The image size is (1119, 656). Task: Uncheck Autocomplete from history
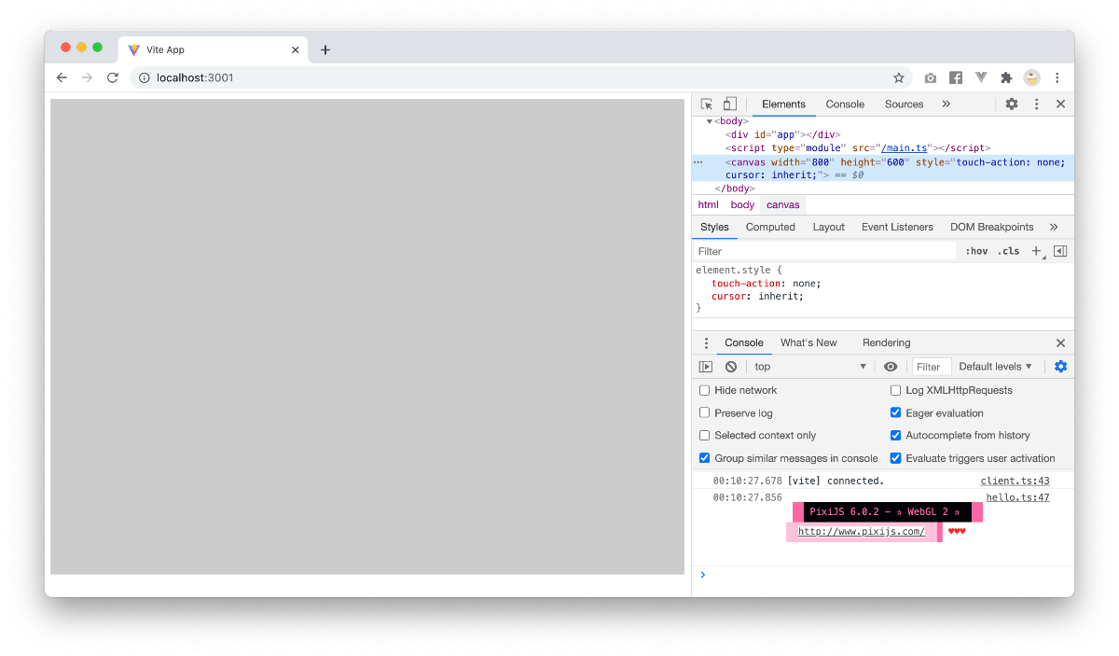click(x=896, y=435)
